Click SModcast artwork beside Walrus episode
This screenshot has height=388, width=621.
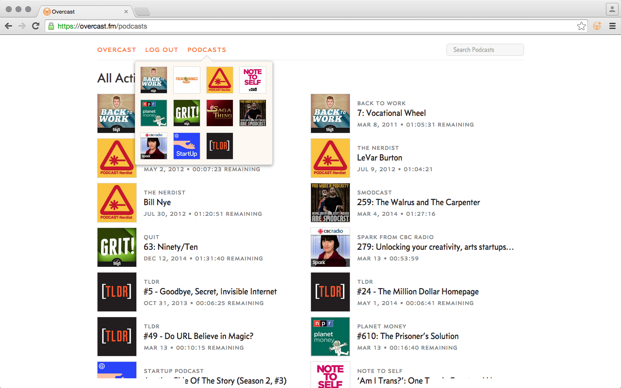point(330,203)
